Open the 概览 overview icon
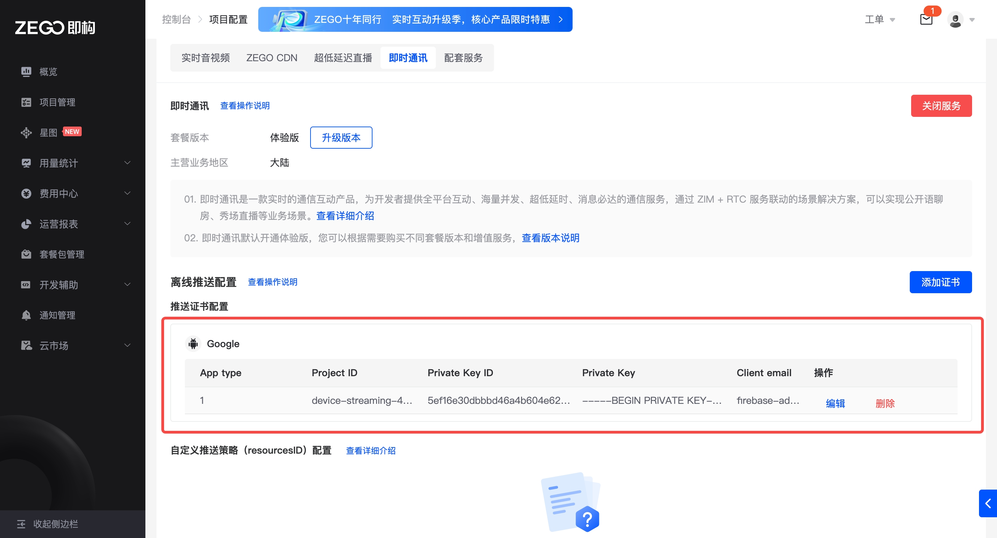The width and height of the screenshot is (997, 538). tap(26, 72)
